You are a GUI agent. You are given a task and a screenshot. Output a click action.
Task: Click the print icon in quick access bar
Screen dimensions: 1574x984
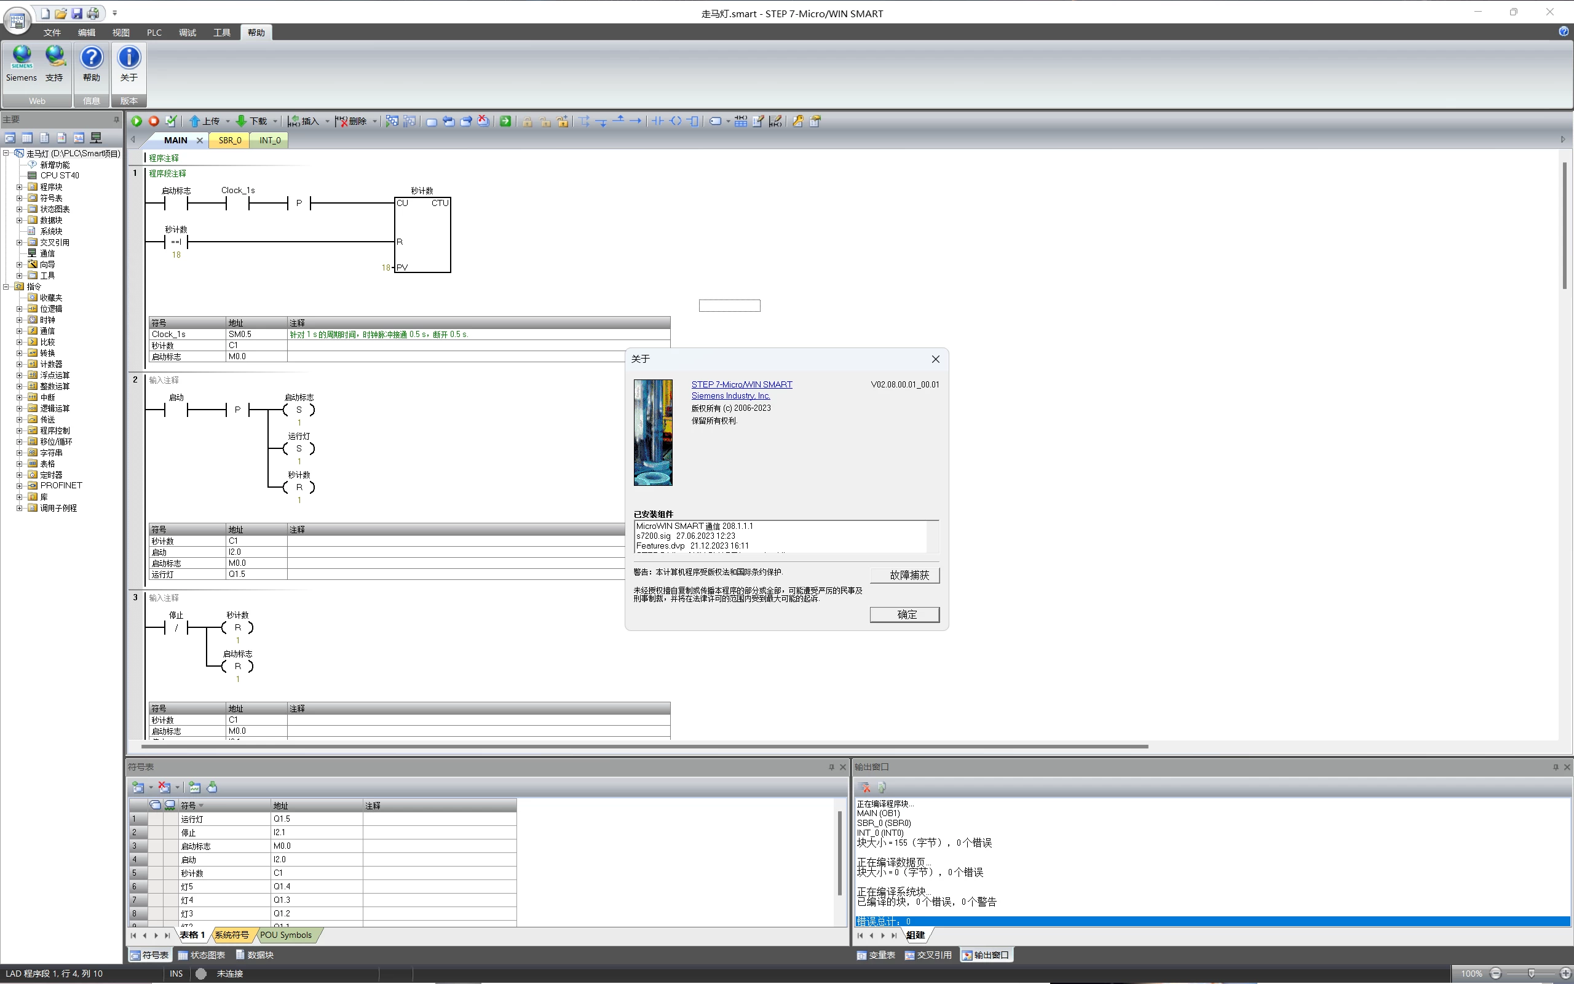pyautogui.click(x=93, y=13)
